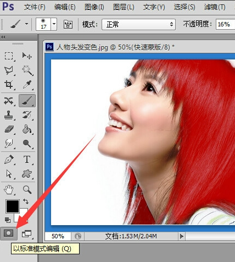
Task: Select the Clone Stamp tool
Action: [x=8, y=115]
